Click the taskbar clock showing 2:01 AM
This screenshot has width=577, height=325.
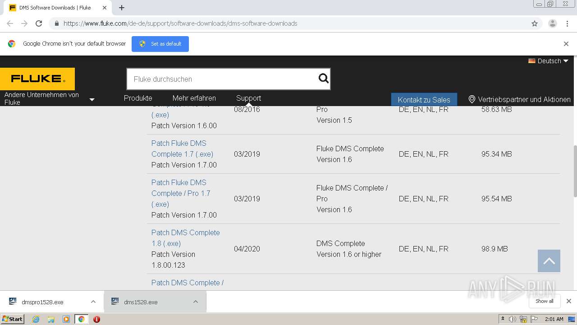click(554, 319)
